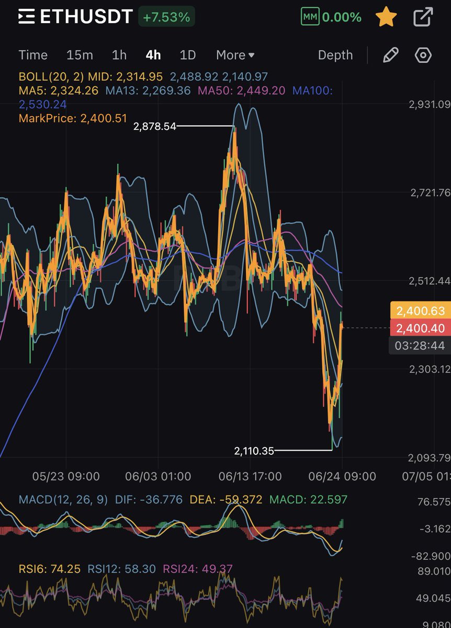This screenshot has height=628, width=451.
Task: Select the 1h interval tab
Action: click(119, 55)
